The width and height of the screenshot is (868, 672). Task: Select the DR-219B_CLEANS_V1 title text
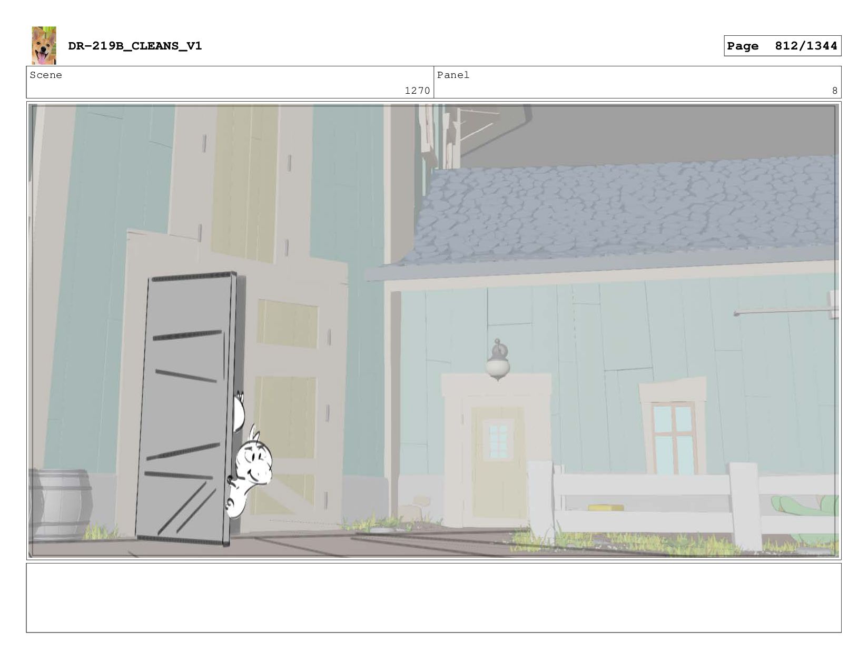(135, 46)
